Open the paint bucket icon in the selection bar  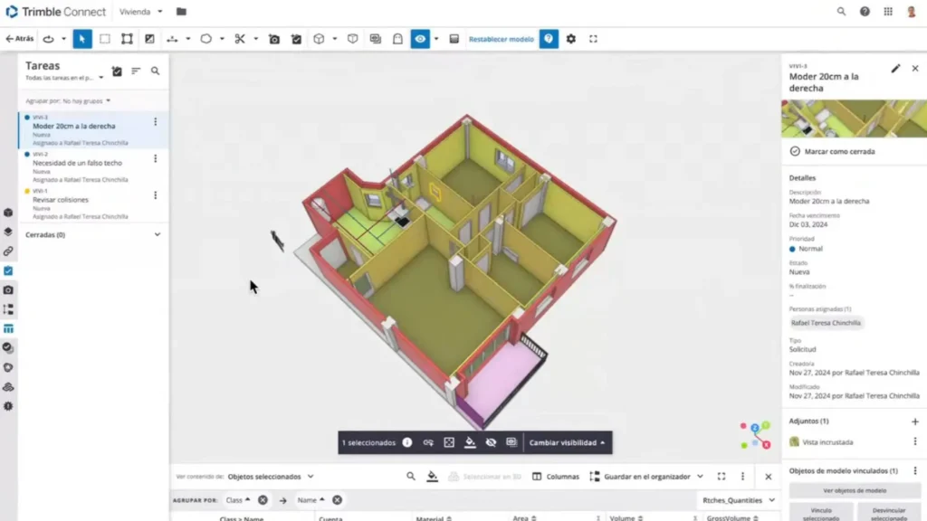pos(469,442)
